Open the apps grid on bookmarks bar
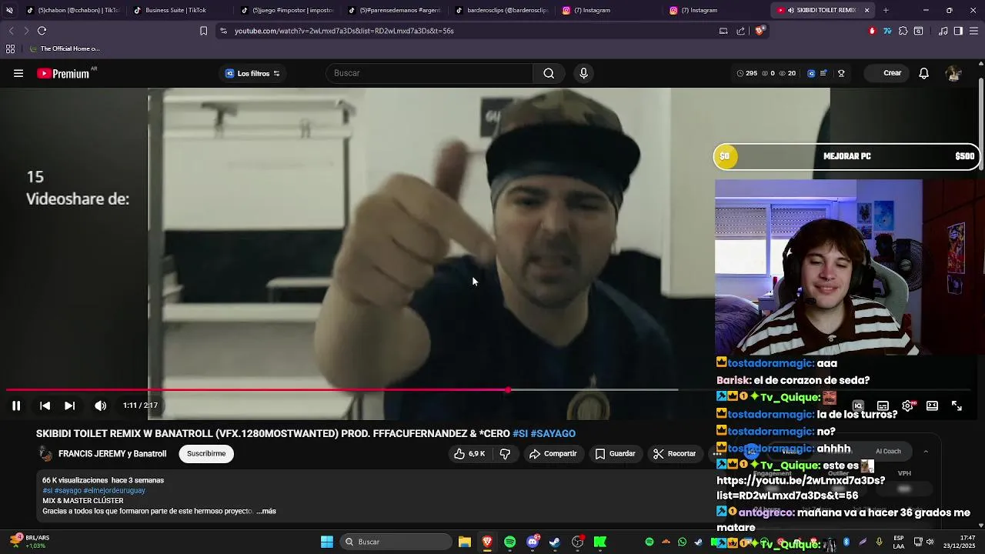The image size is (985, 554). pos(10,48)
